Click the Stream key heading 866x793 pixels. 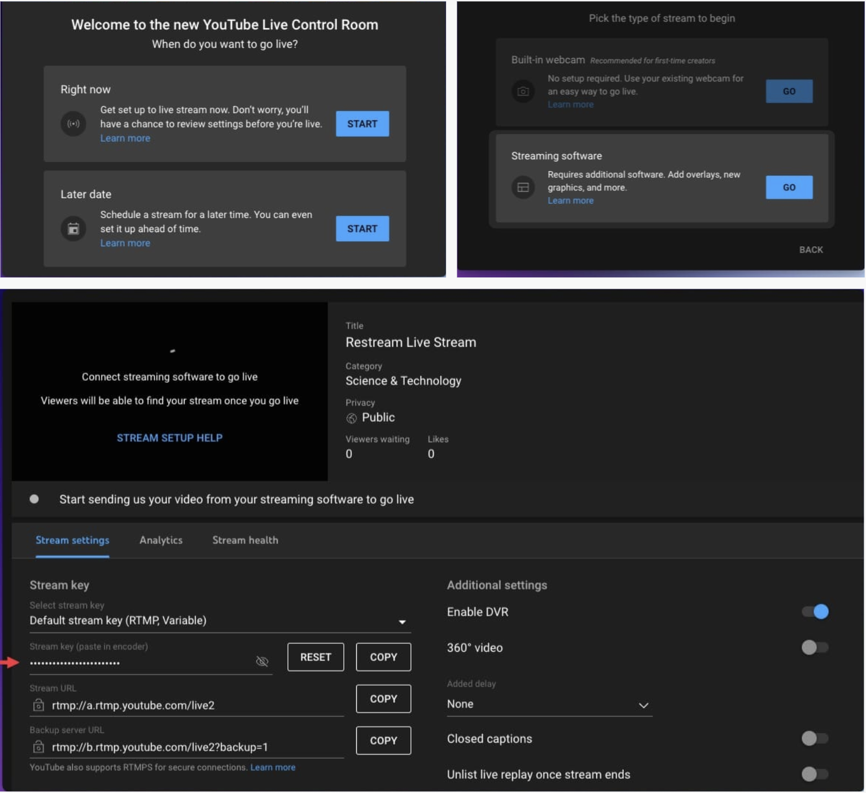click(59, 585)
